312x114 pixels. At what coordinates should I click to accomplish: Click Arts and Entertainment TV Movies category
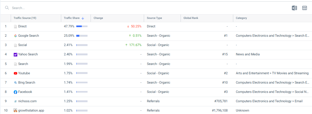click(272, 73)
